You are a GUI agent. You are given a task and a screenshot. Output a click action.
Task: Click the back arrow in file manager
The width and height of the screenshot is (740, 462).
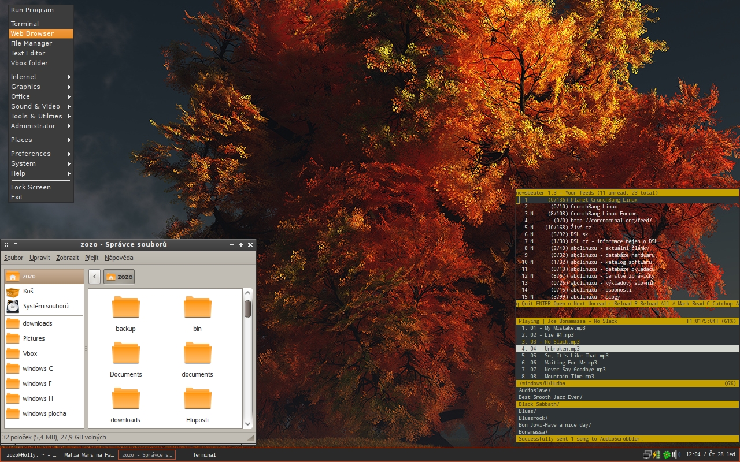95,276
